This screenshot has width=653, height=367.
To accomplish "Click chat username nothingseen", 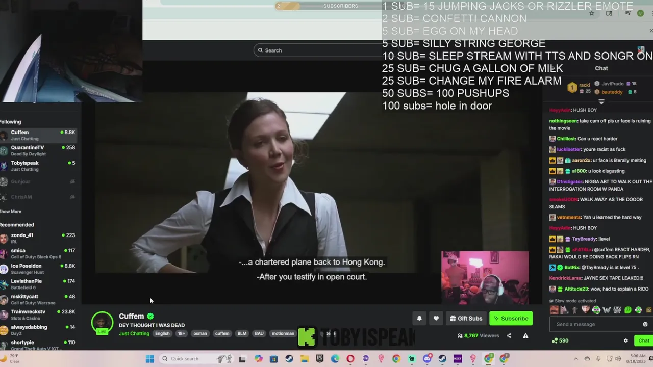I will (x=563, y=121).
